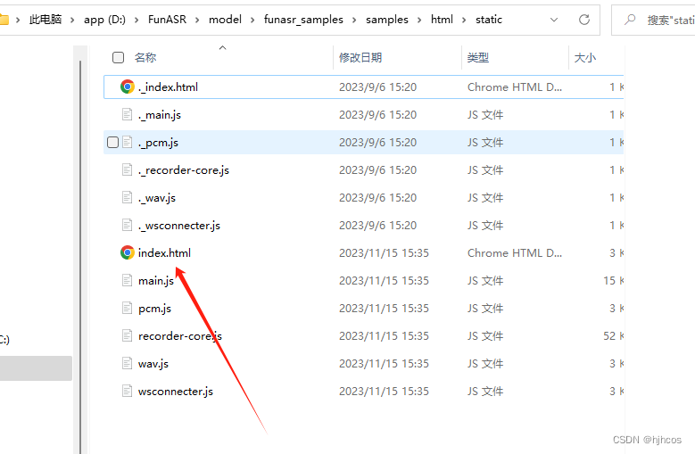Select the recorder-core.js file icon
The image size is (695, 454).
[128, 335]
